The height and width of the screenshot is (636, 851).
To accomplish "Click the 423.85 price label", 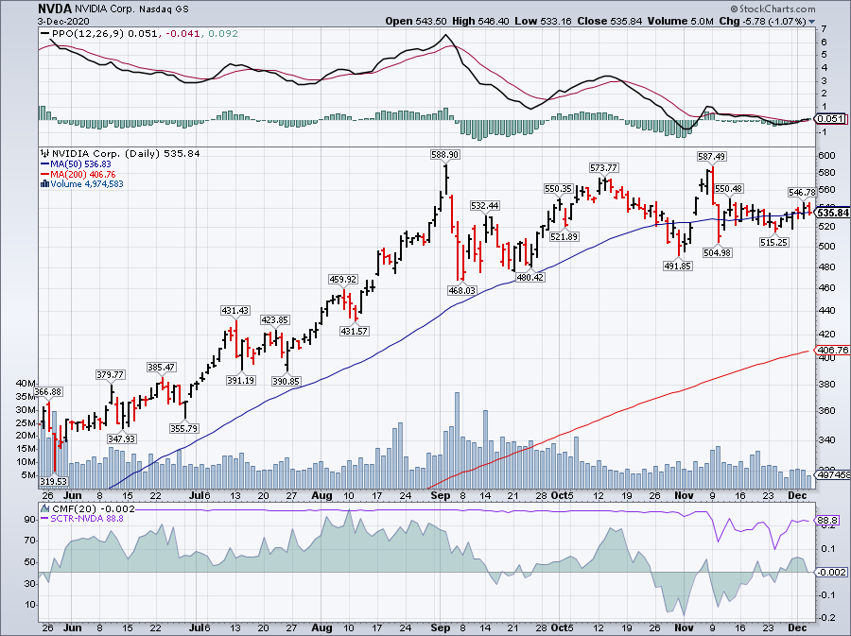I will [x=274, y=320].
